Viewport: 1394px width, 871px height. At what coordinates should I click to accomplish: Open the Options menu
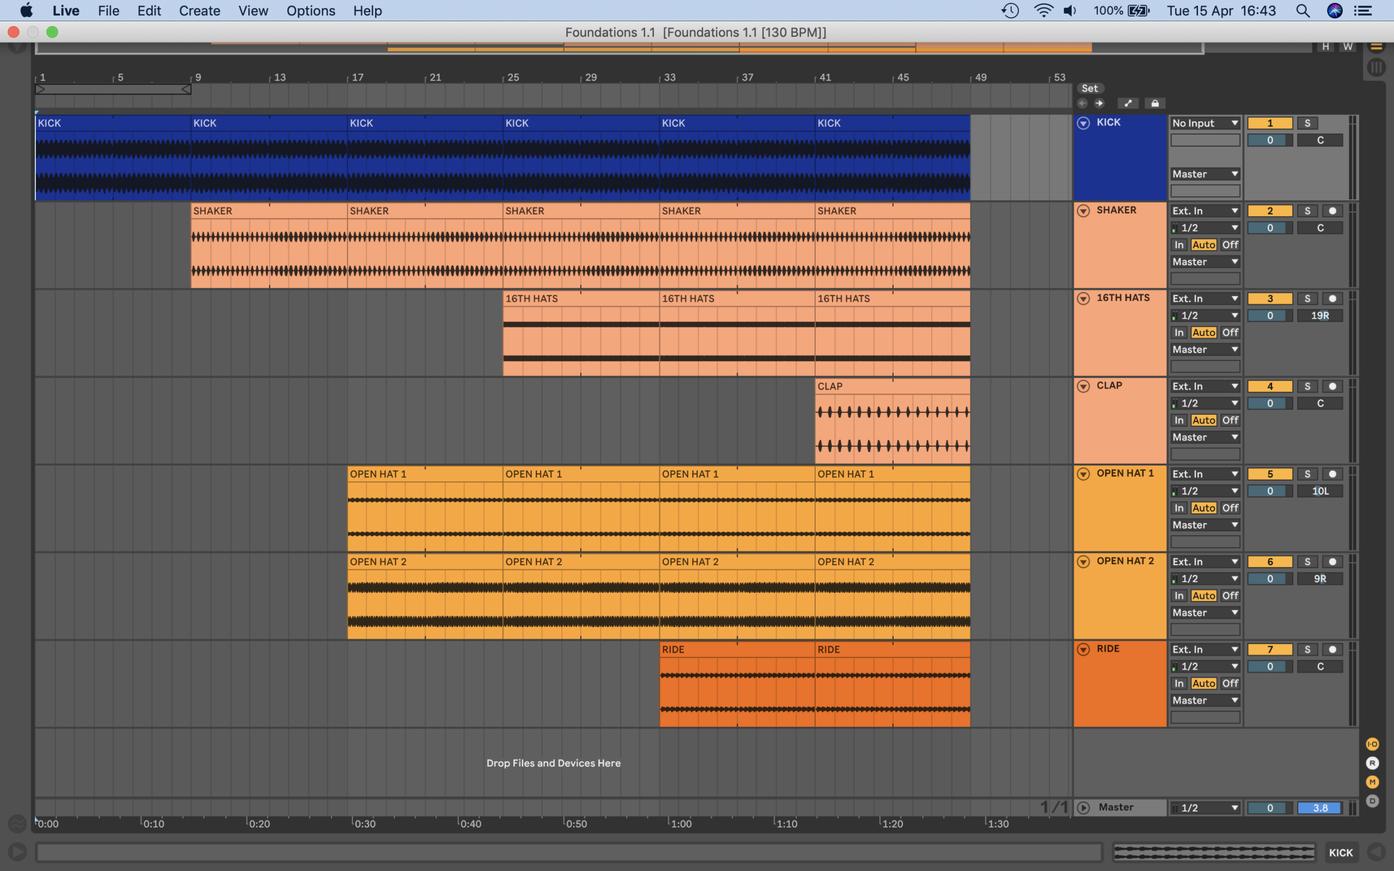click(x=310, y=11)
